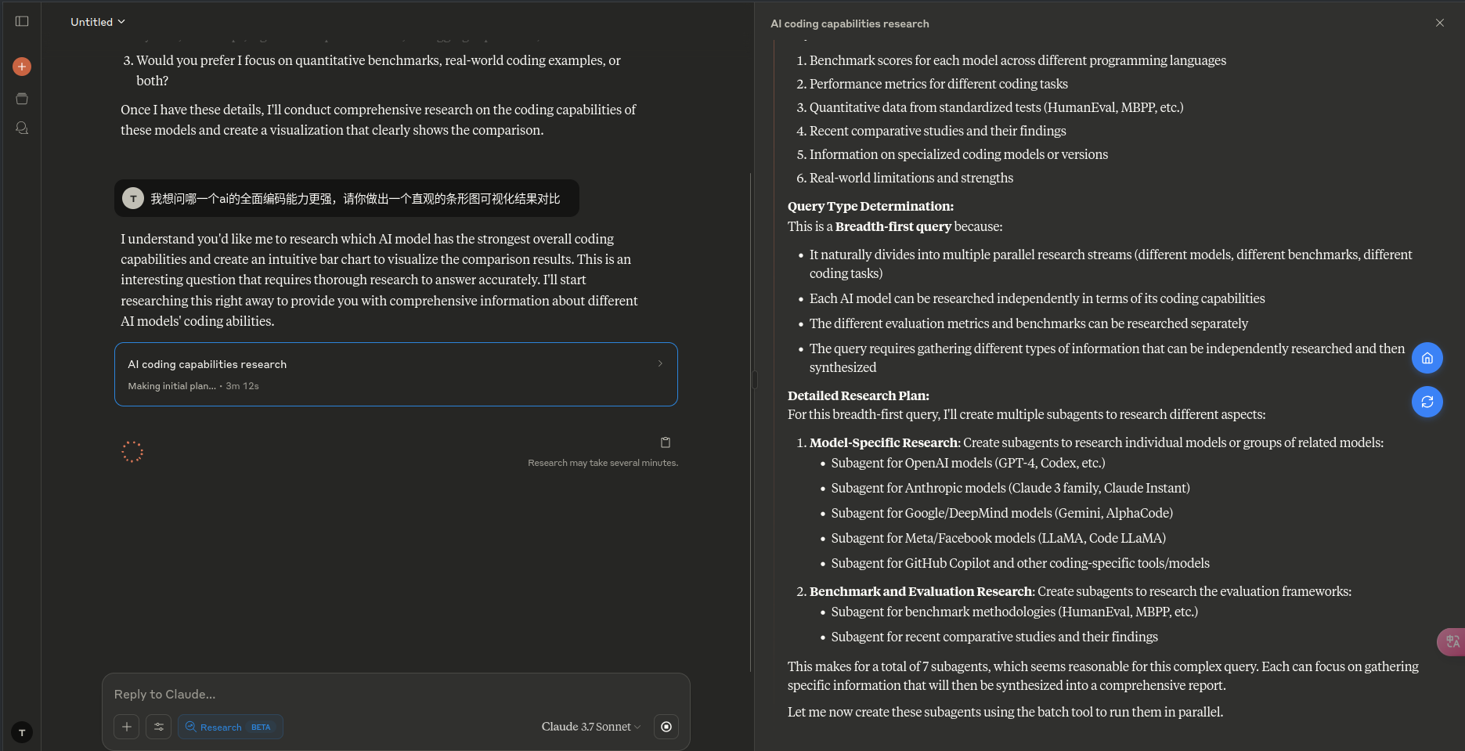Screen dimensions: 1465x751
Task: Open the Untitled chat title dropdown
Action: (98, 22)
